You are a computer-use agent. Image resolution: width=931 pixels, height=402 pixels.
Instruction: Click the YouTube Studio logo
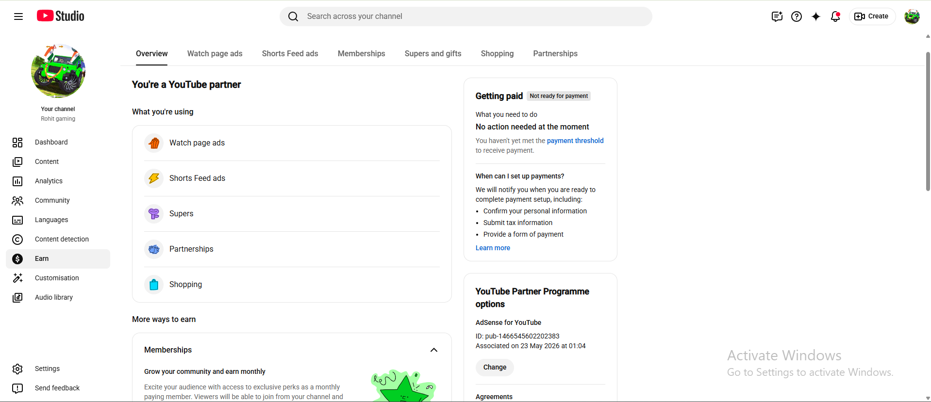click(x=61, y=16)
